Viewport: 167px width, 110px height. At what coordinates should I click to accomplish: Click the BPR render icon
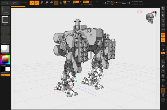tap(163, 8)
